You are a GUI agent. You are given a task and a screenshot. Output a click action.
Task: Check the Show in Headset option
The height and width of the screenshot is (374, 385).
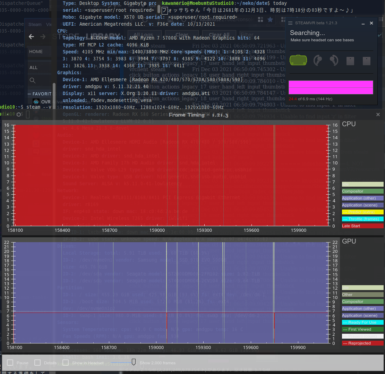(66, 363)
